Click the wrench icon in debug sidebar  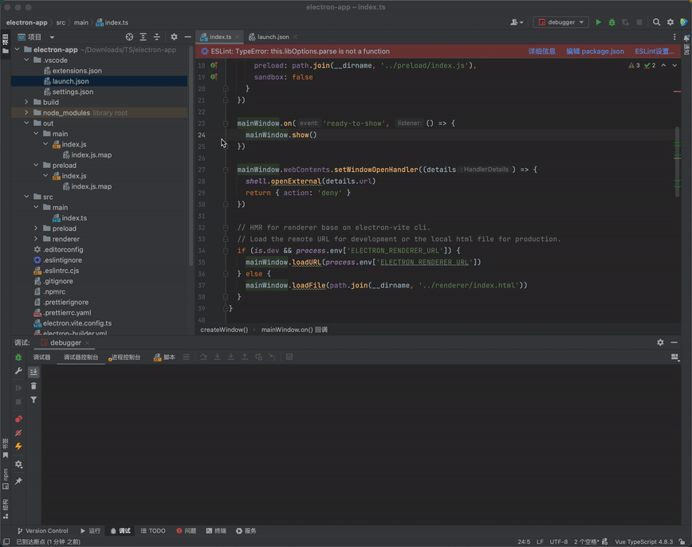[18, 371]
